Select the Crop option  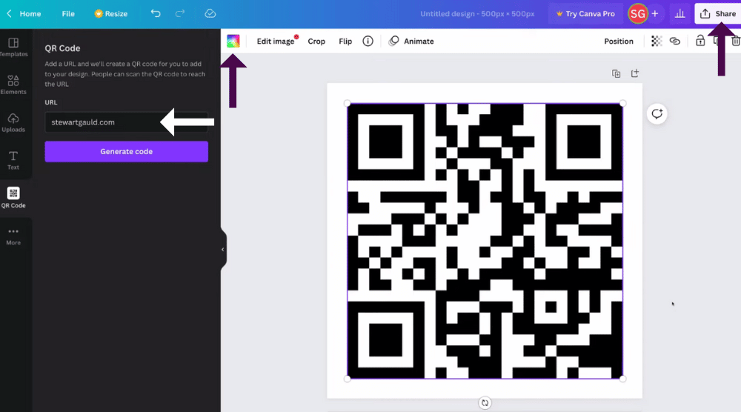(316, 41)
